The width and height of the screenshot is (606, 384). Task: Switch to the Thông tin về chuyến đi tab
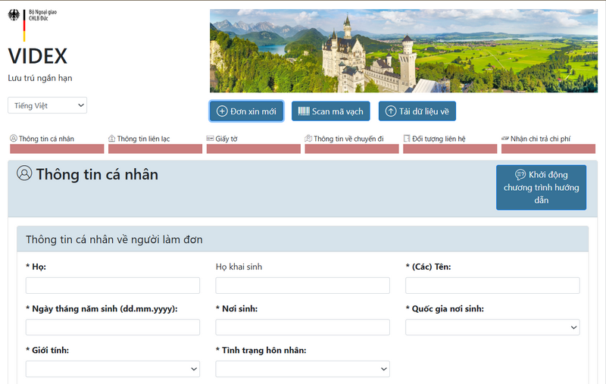point(351,143)
